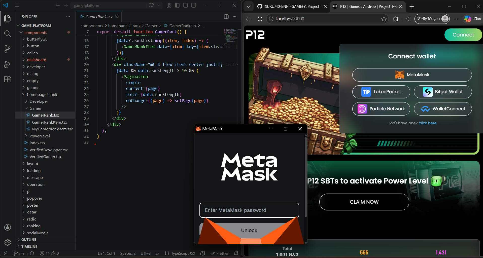Toggle the bottom panel layout icon
Image resolution: width=483 pixels, height=258 pixels.
(185, 5)
